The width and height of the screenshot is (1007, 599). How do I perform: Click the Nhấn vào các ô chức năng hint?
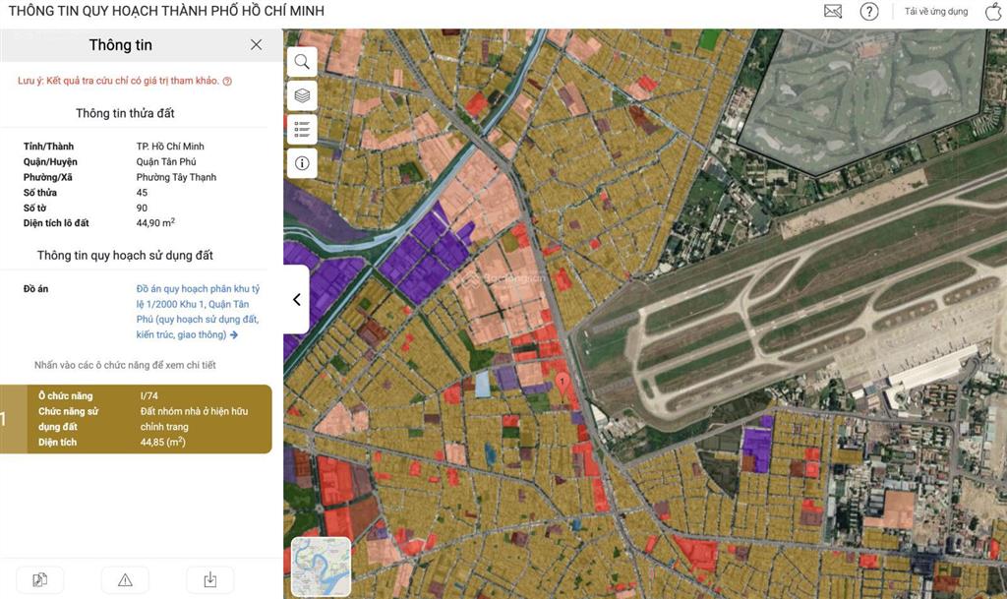point(125,365)
